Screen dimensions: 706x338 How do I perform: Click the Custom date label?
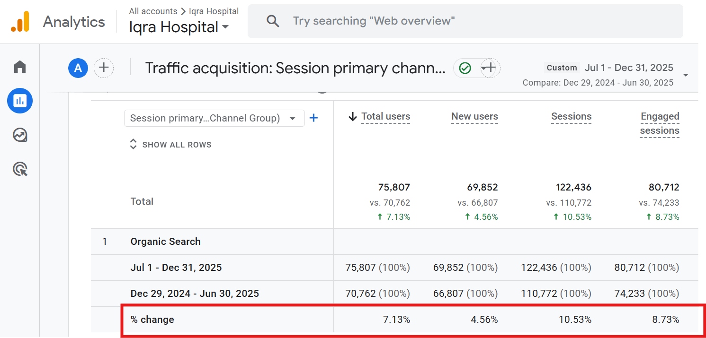coord(562,68)
